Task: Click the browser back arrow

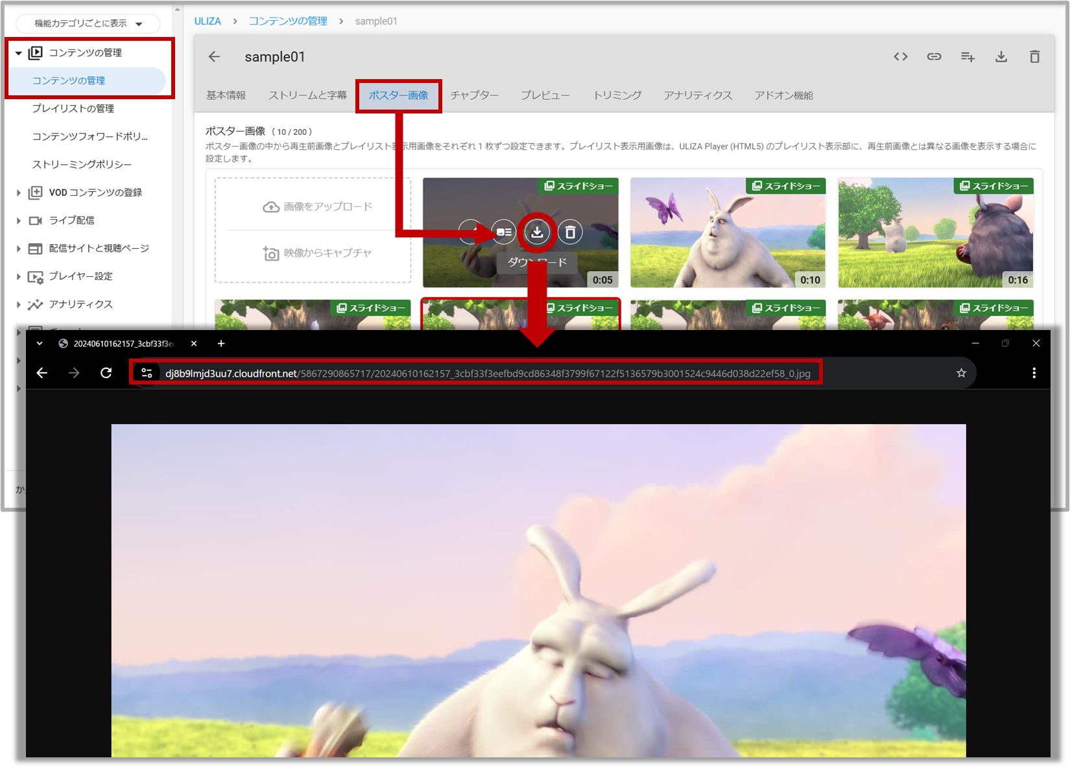Action: click(x=42, y=373)
